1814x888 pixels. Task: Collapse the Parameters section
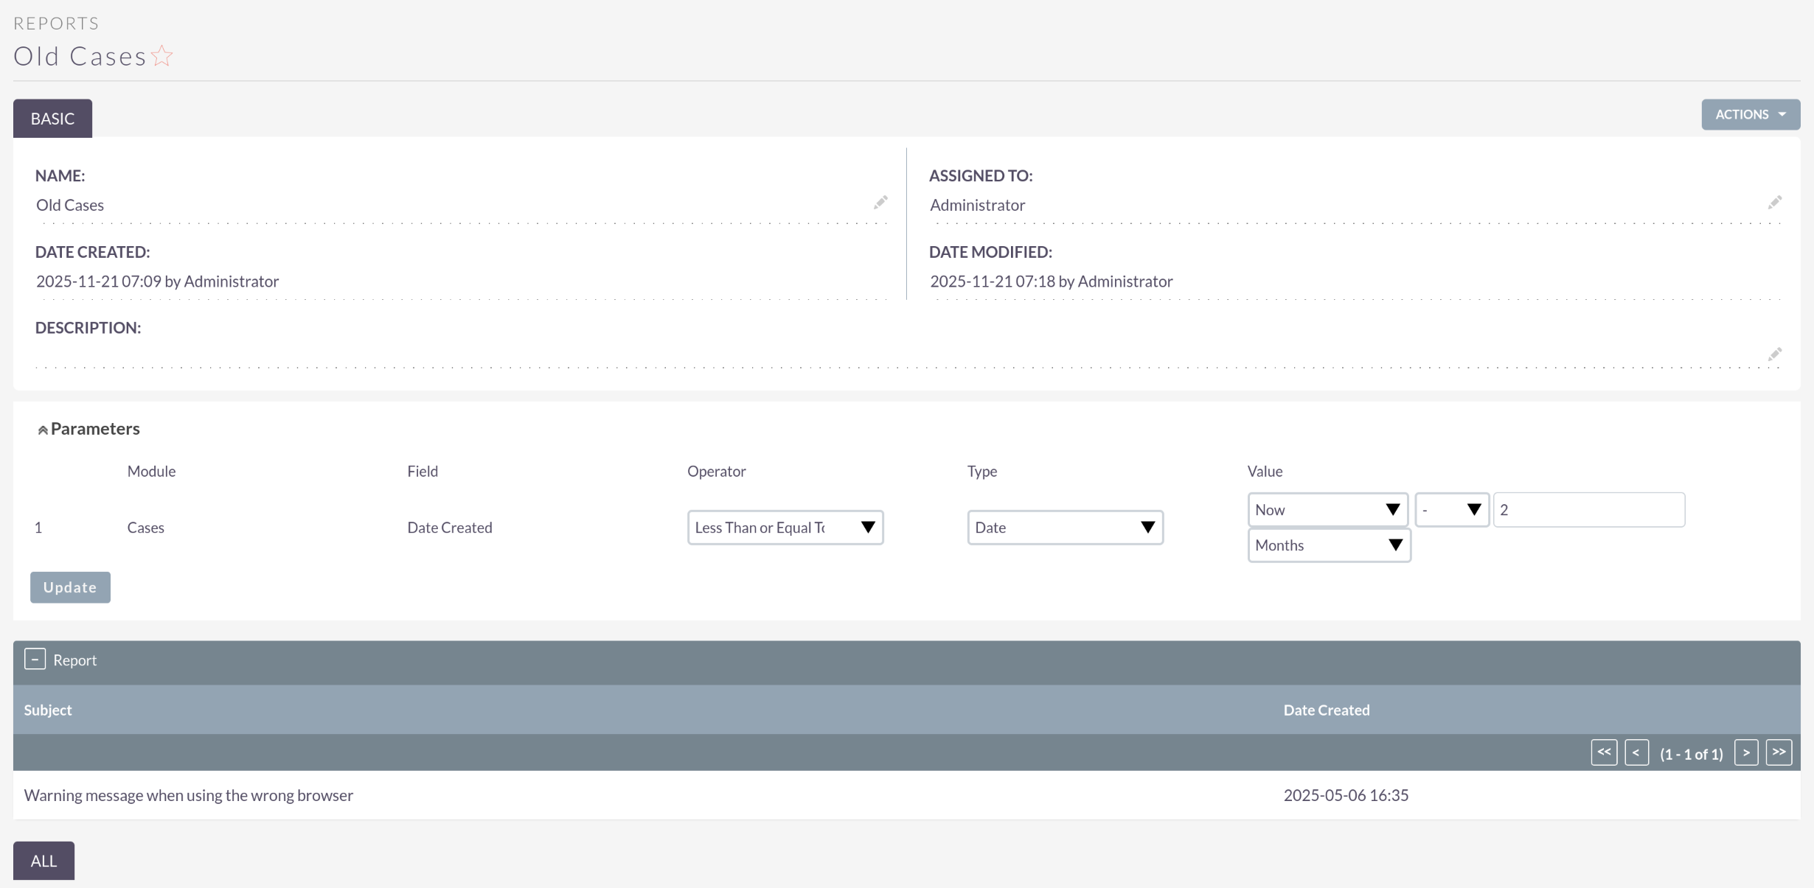[43, 430]
